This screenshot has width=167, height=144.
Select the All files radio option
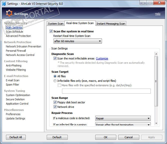[x=55, y=76]
